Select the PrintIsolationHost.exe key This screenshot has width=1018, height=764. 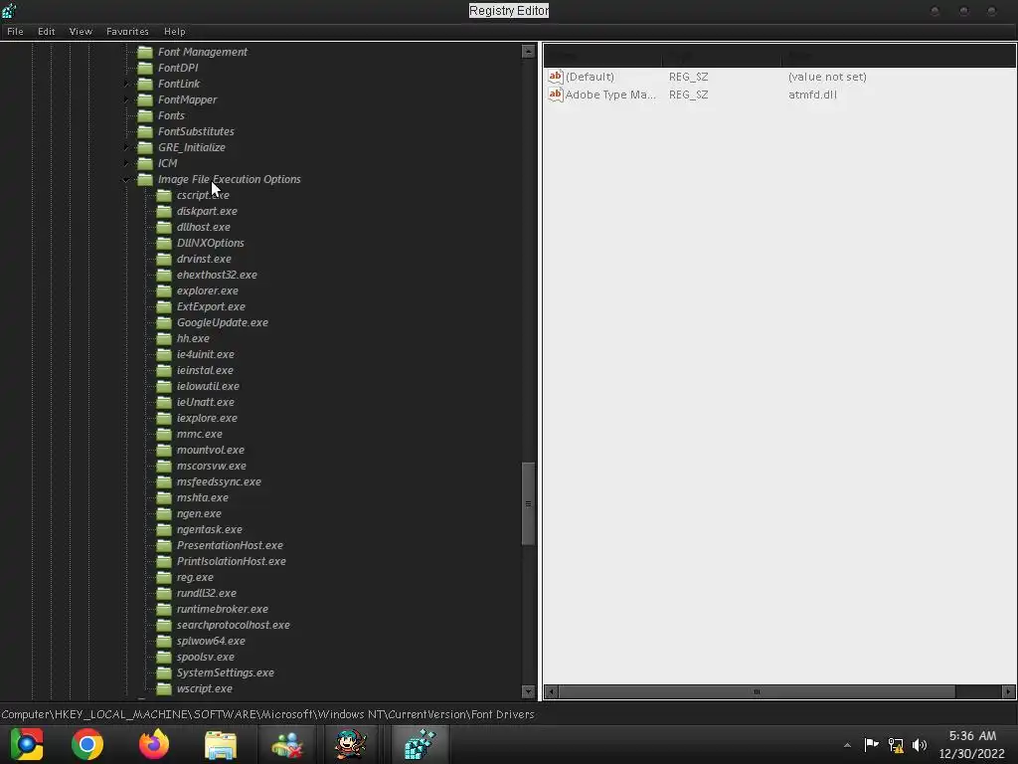pos(231,561)
